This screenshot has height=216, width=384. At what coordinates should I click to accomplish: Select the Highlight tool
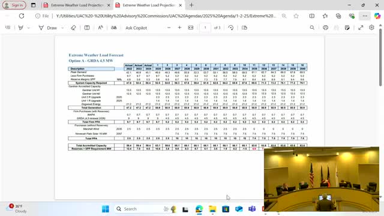click(x=21, y=28)
